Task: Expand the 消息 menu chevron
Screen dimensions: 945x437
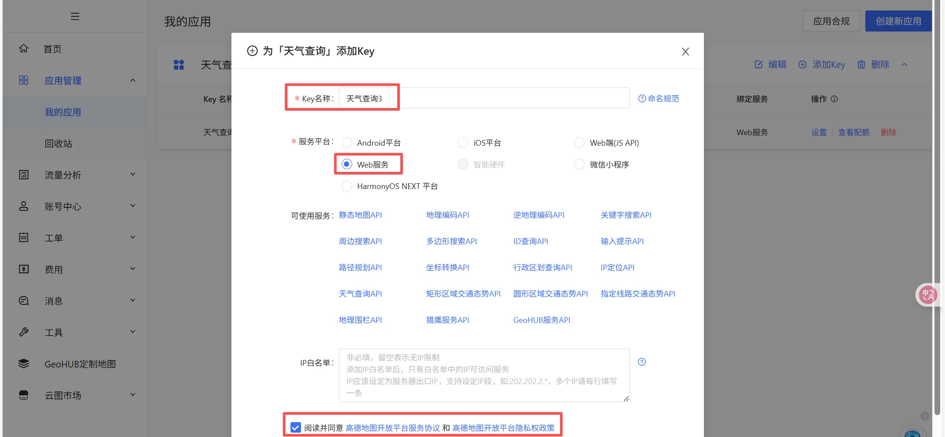Action: click(133, 301)
